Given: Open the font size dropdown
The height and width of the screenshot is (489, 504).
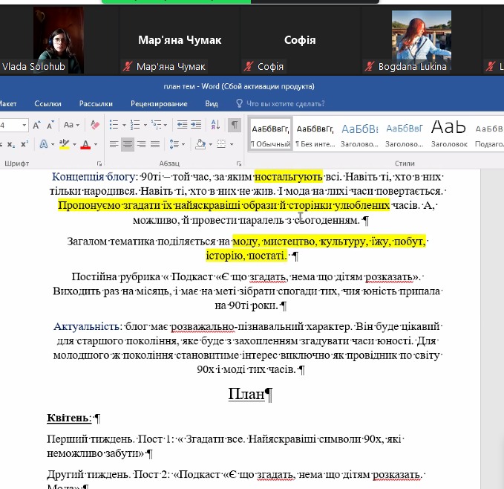Looking at the screenshot, I should click(x=24, y=125).
